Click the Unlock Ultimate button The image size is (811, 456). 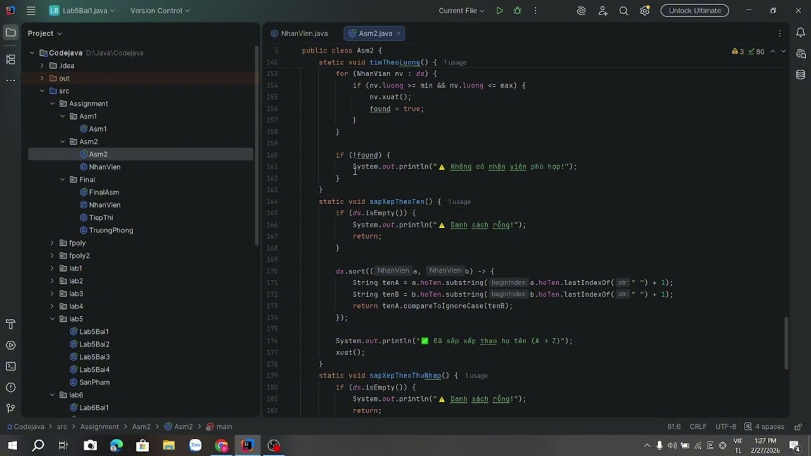tap(694, 11)
